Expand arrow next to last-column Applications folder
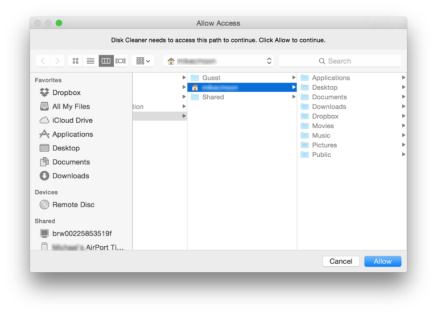437x315 pixels. (403, 78)
